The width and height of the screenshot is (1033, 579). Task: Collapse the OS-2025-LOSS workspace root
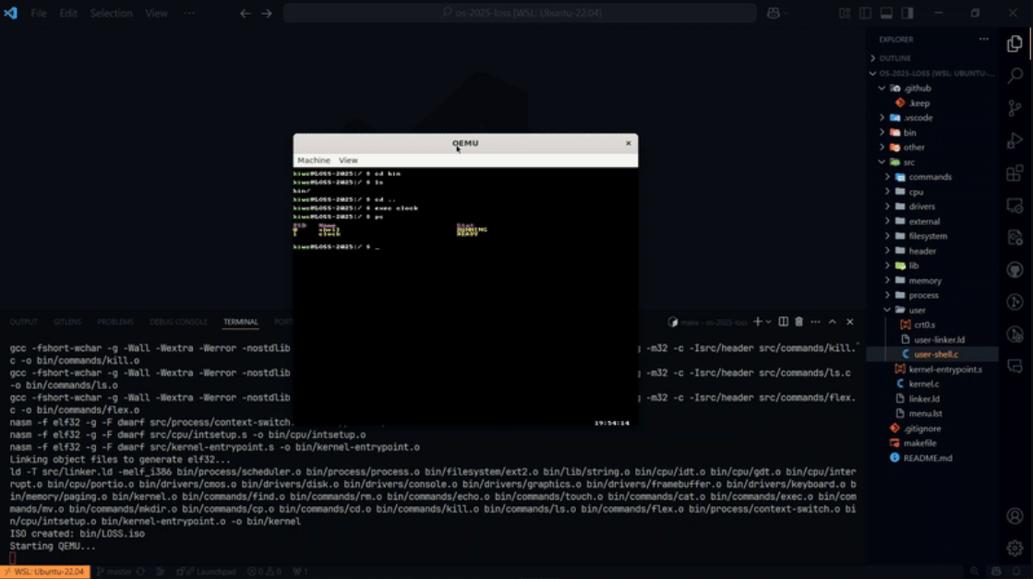pos(933,73)
